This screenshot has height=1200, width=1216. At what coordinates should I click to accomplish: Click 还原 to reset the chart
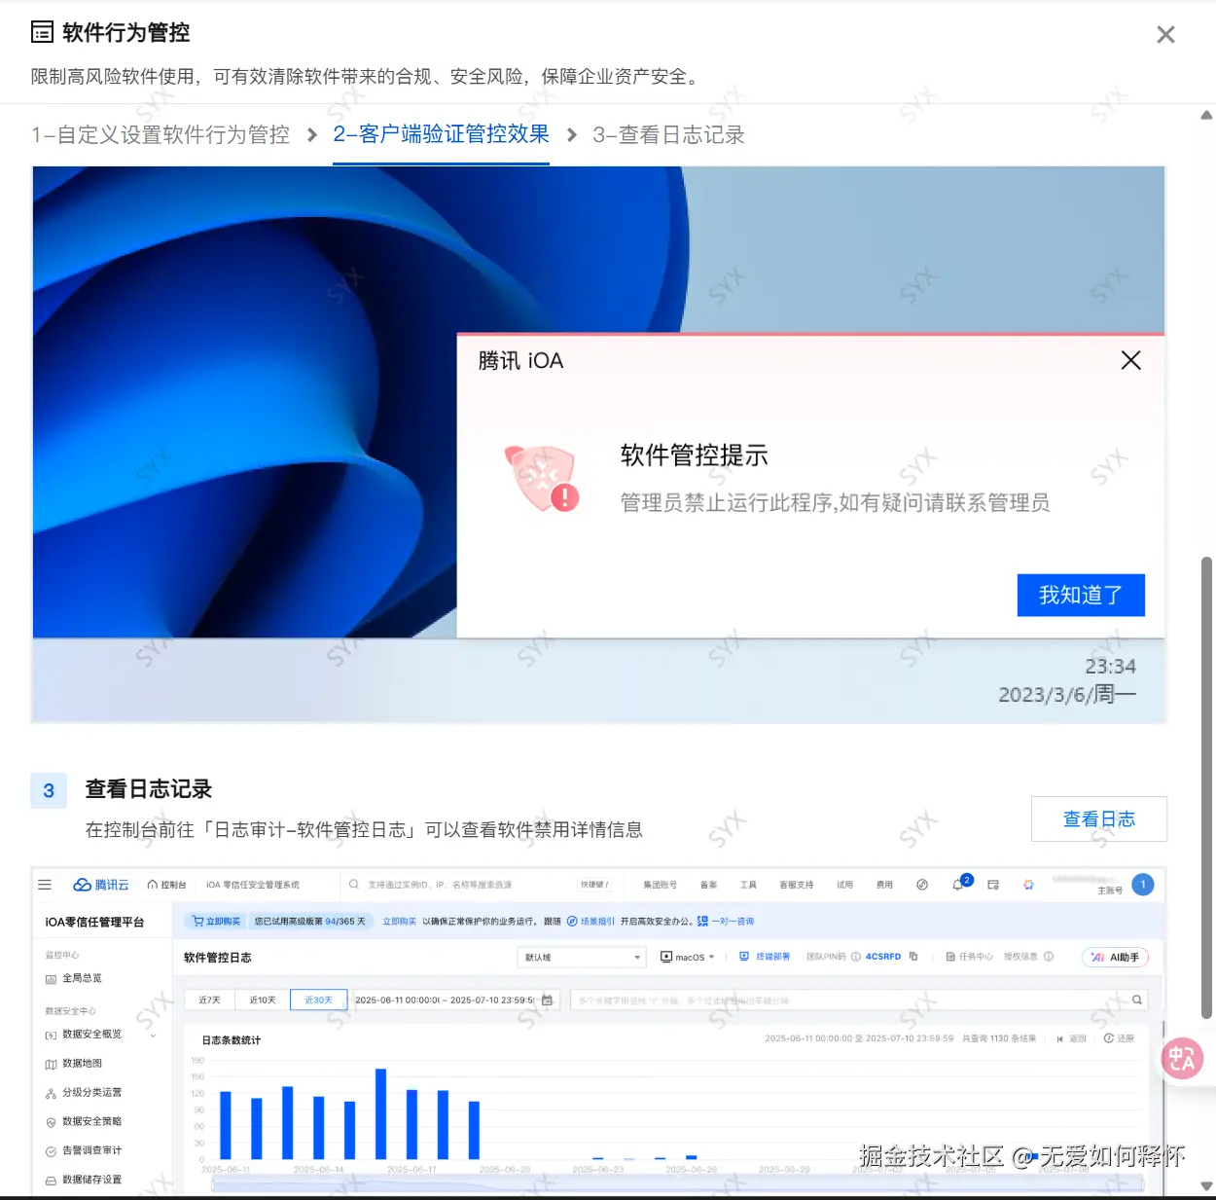coord(1119,1038)
